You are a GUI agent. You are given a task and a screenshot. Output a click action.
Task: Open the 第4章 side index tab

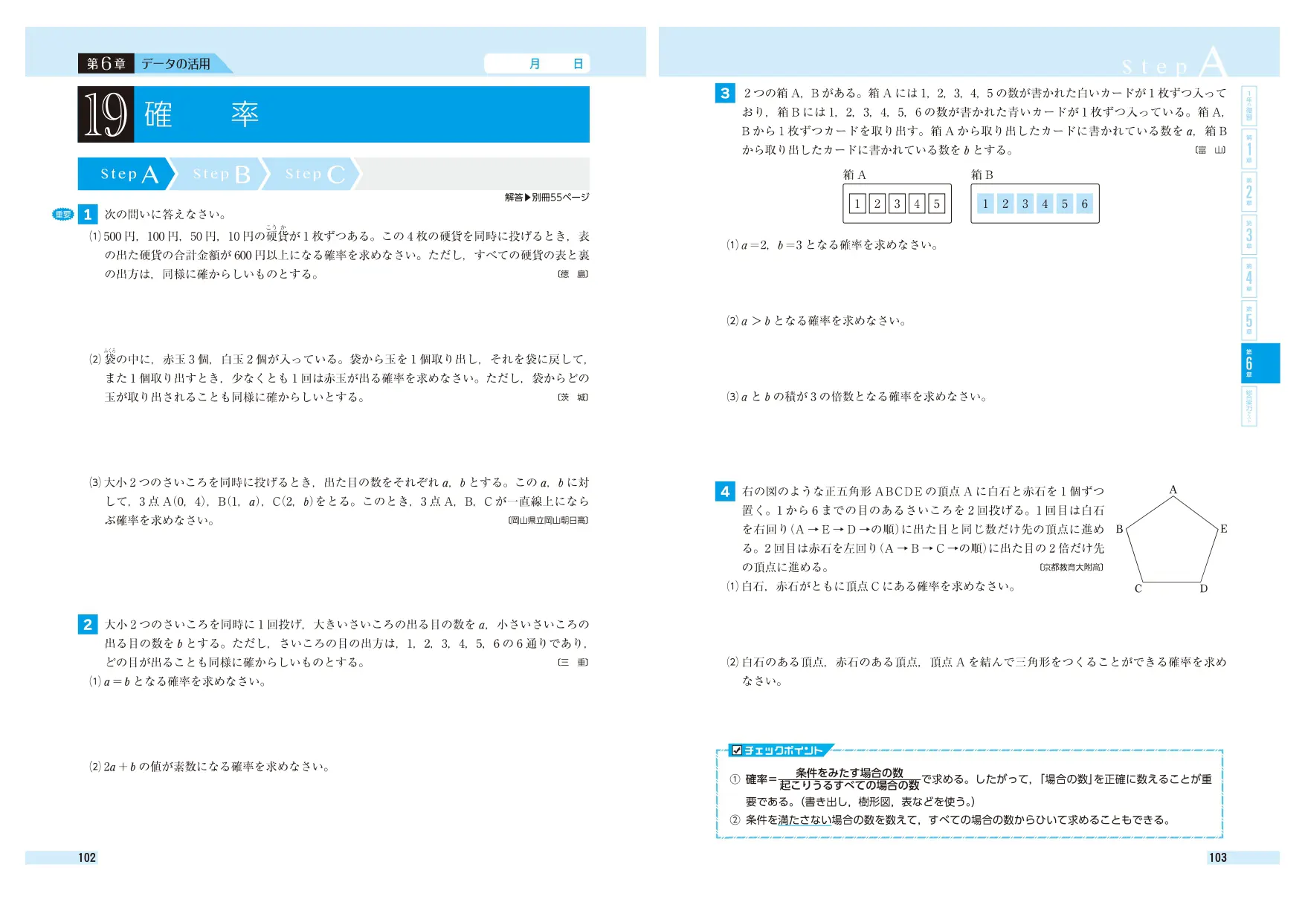(1249, 278)
